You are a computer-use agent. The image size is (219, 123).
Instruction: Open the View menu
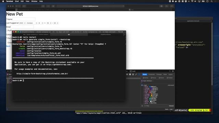(27, 1)
